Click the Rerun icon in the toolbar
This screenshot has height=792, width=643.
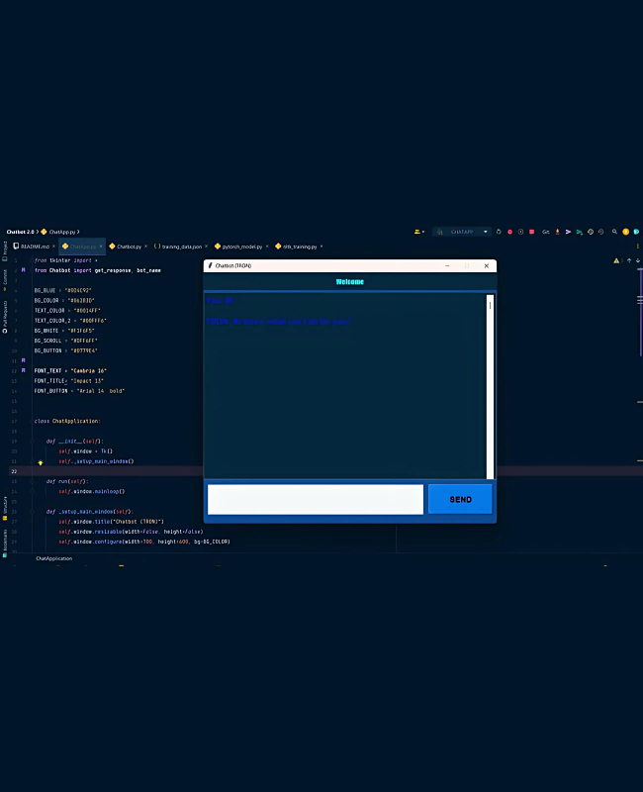click(498, 232)
